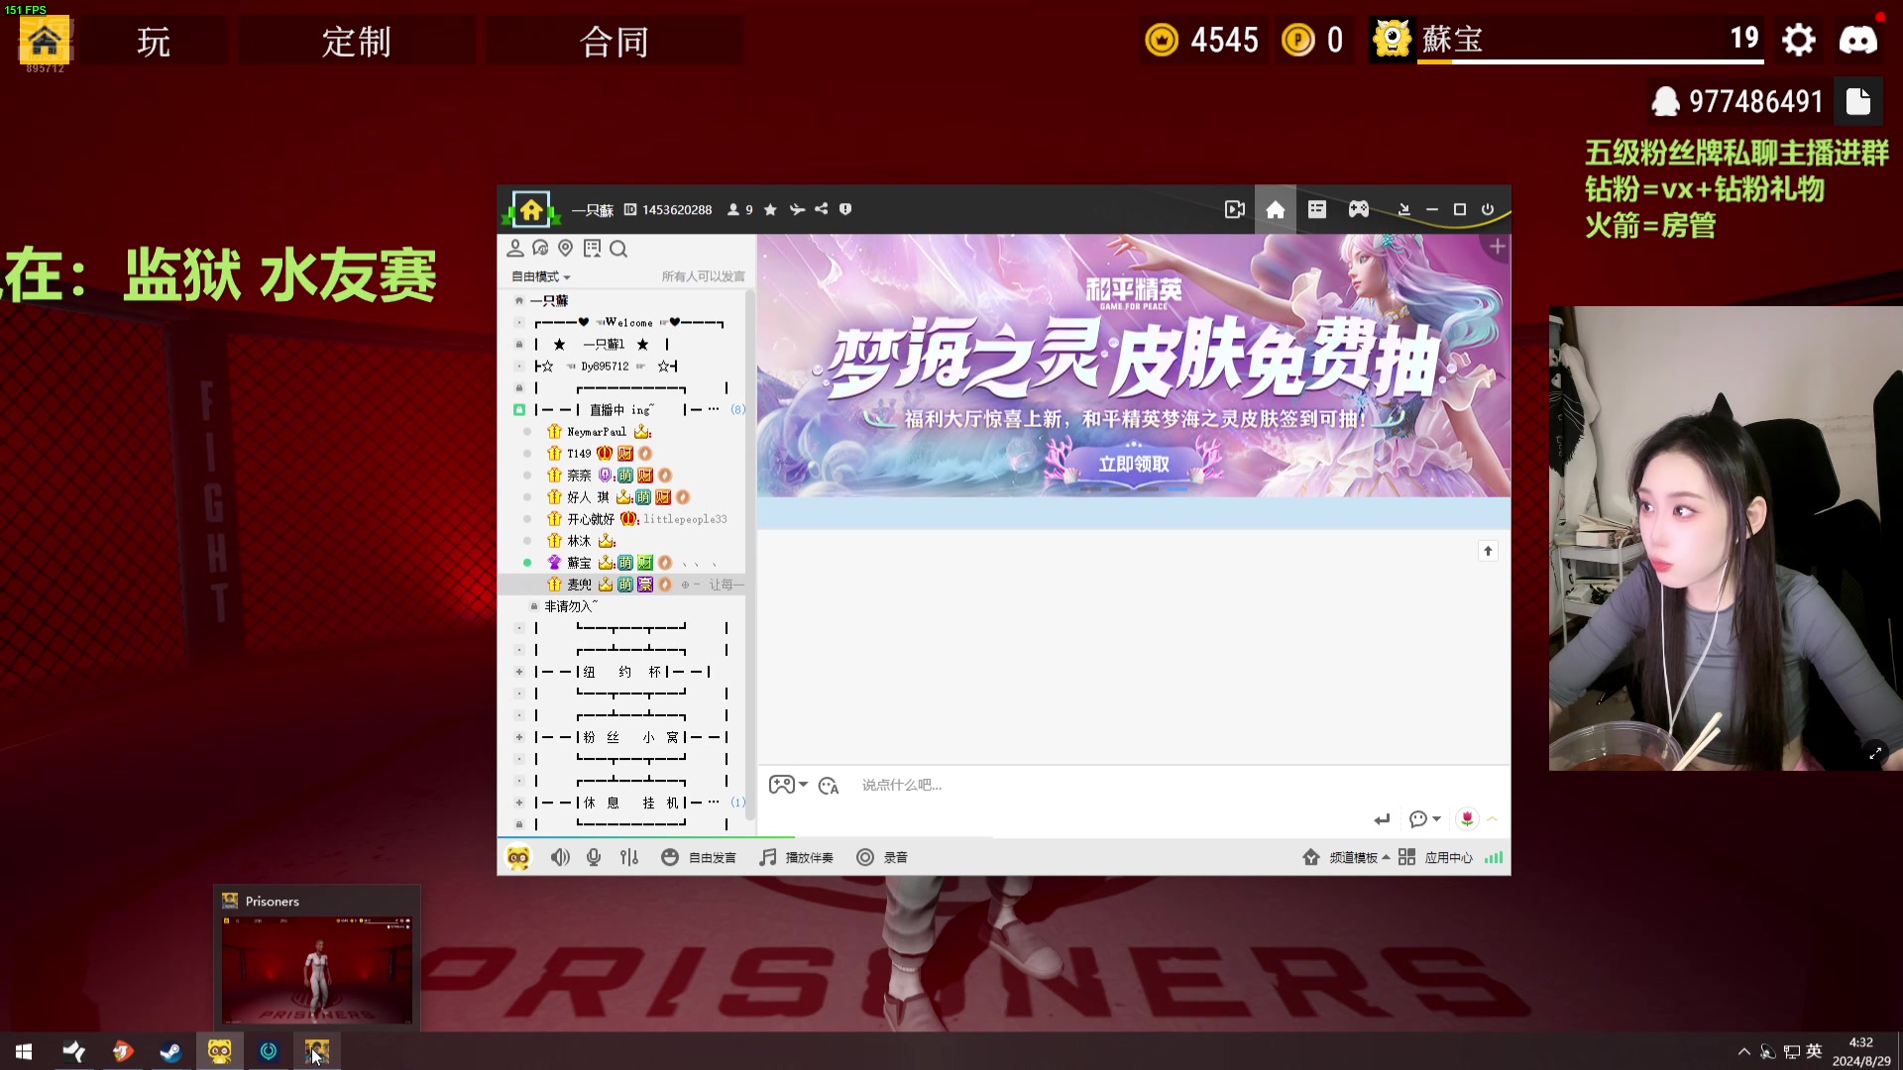Image resolution: width=1903 pixels, height=1070 pixels.
Task: Search channel with the magnifier icon
Action: pos(618,249)
